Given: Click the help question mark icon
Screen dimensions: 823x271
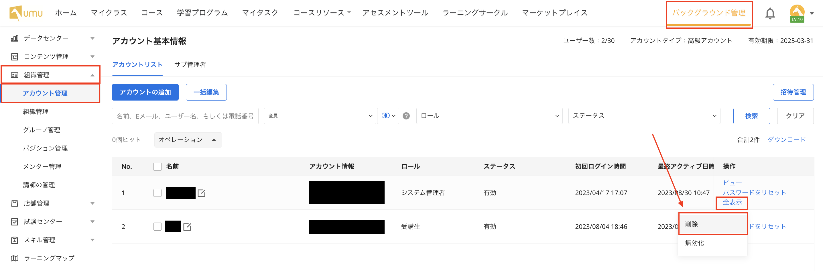Looking at the screenshot, I should pos(406,116).
